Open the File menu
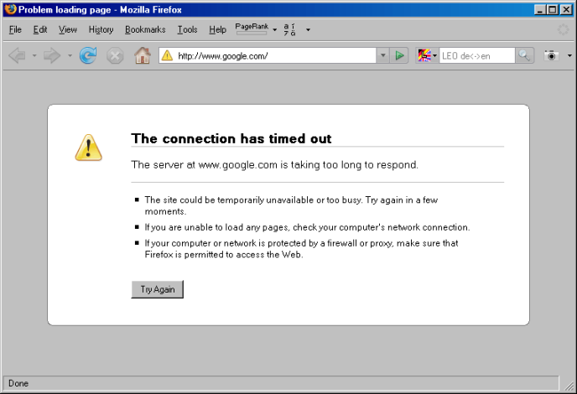The width and height of the screenshot is (577, 394). [x=15, y=30]
